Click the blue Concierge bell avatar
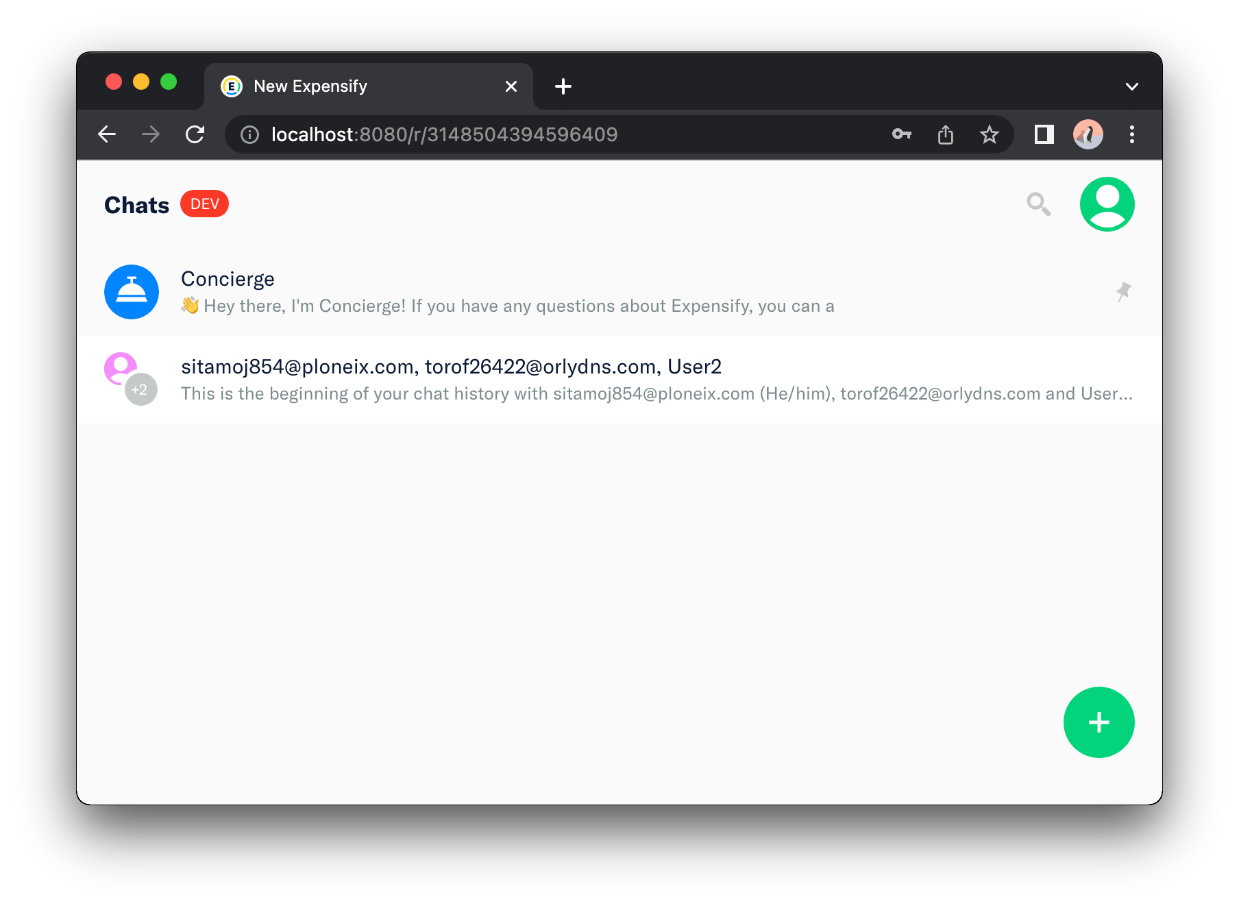 (132, 292)
